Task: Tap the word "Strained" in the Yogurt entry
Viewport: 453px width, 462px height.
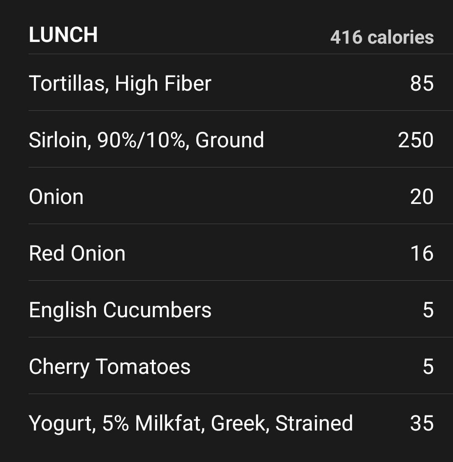Action: (314, 423)
